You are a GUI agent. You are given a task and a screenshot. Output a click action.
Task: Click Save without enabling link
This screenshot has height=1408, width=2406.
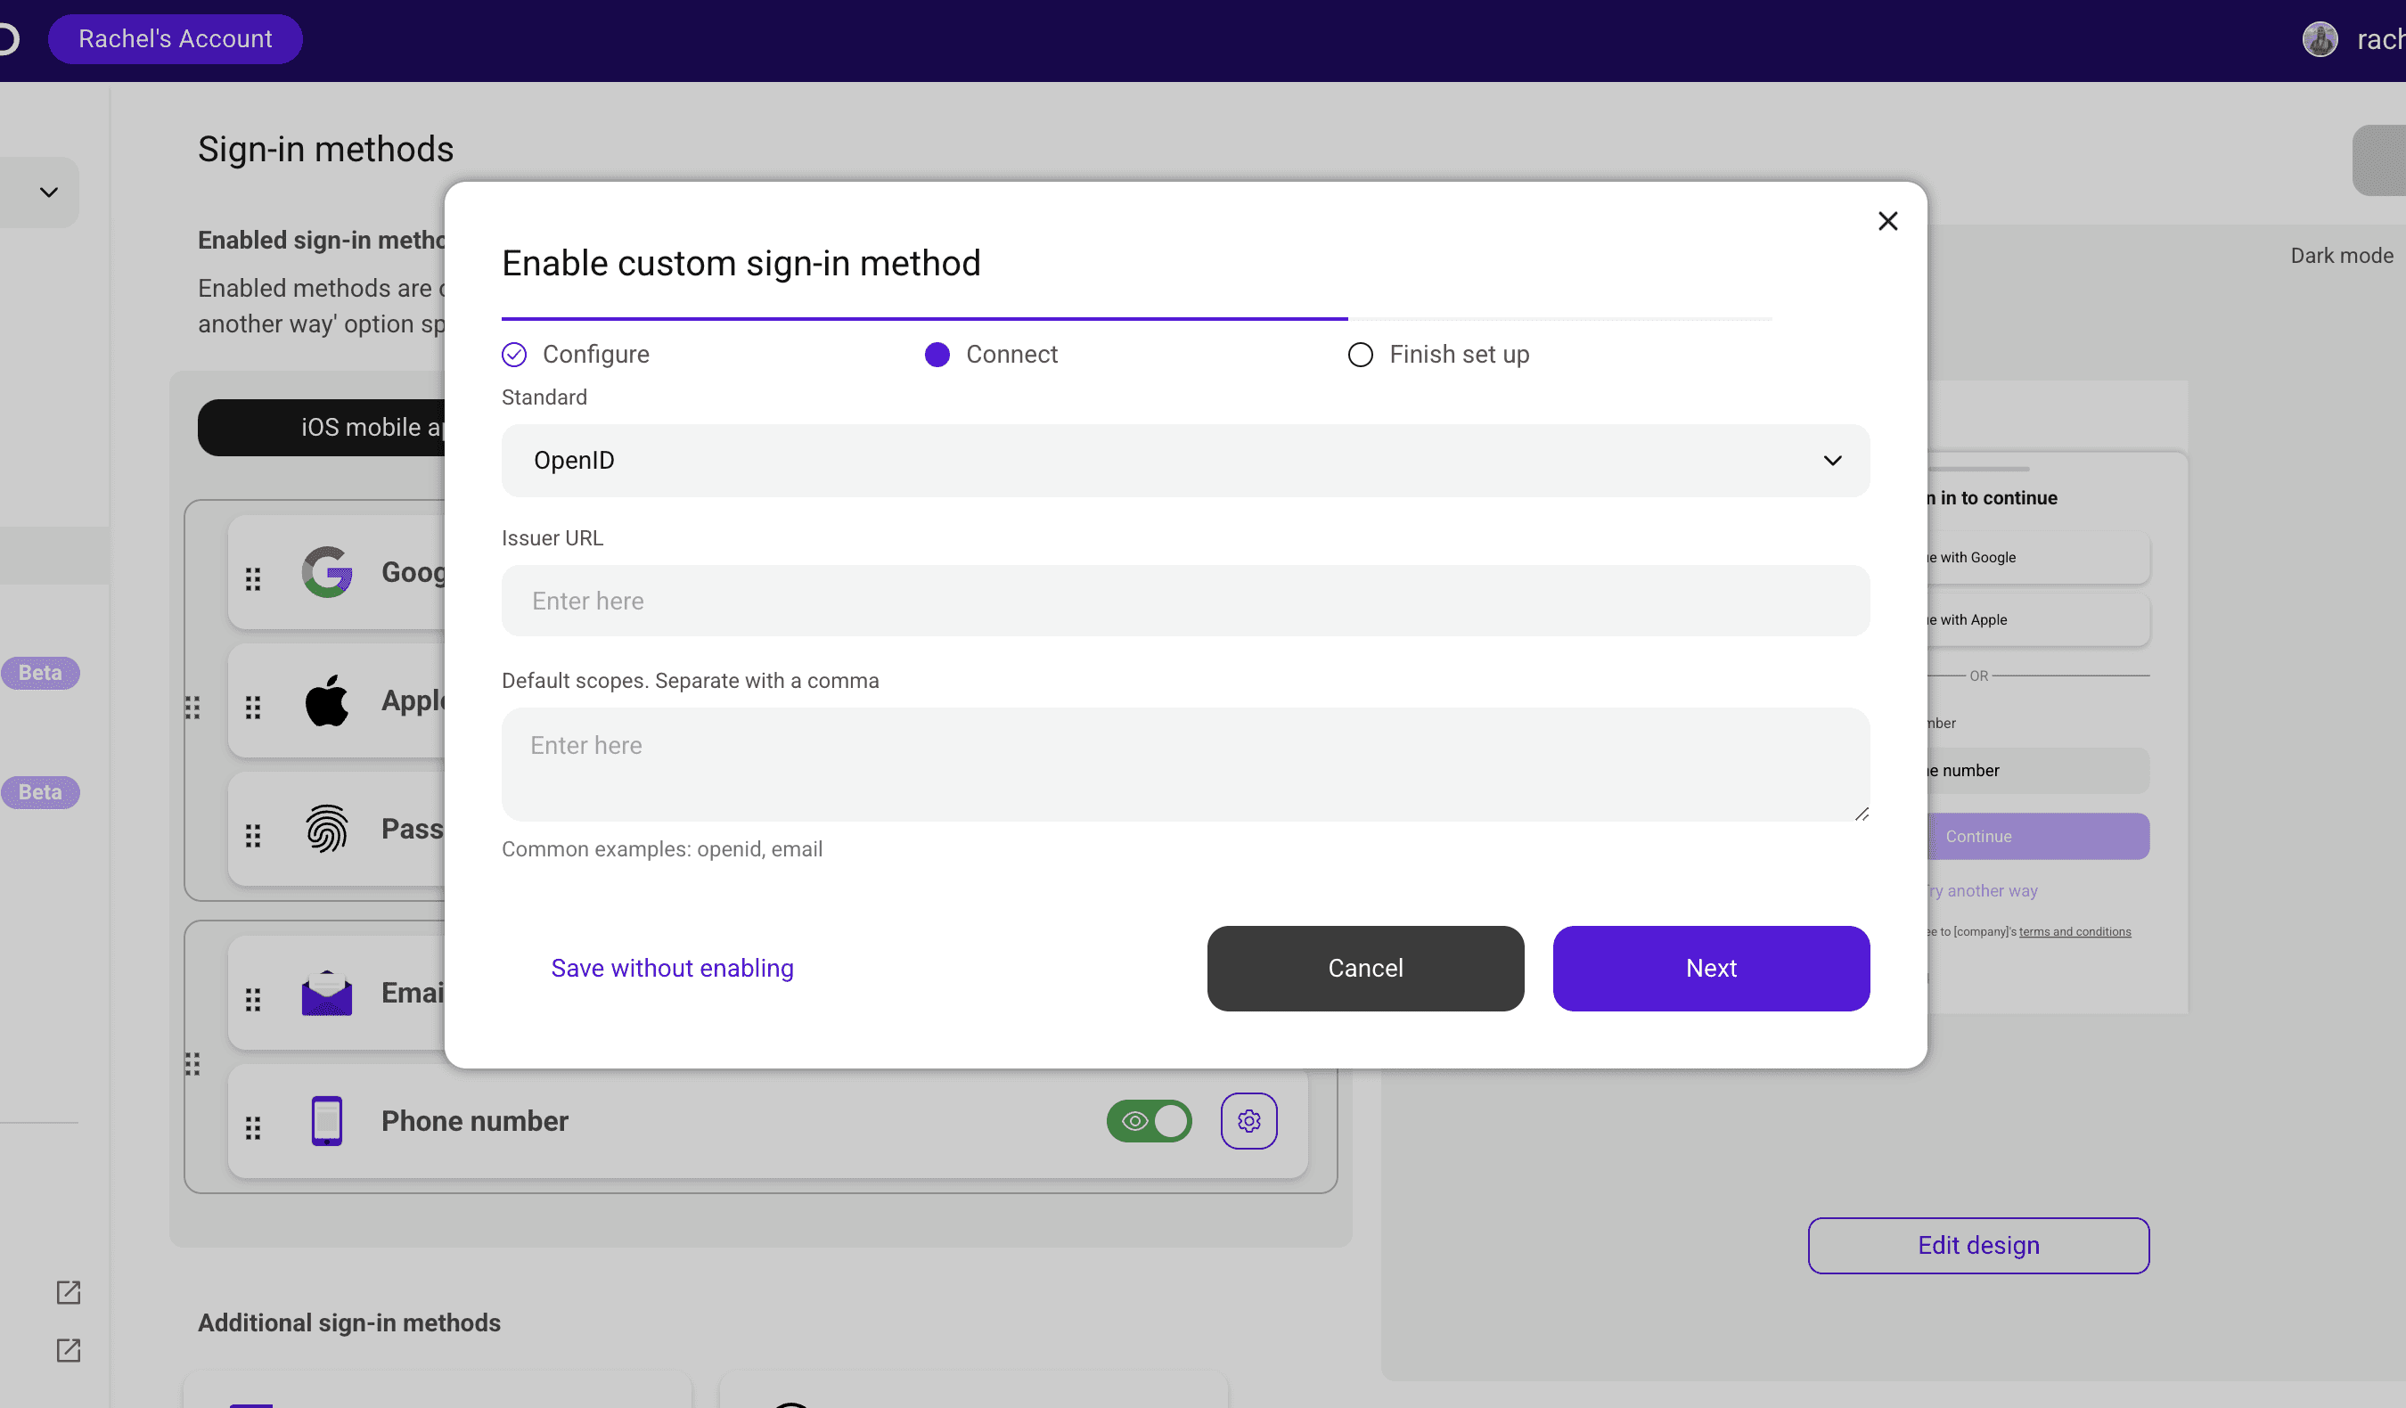pos(671,968)
